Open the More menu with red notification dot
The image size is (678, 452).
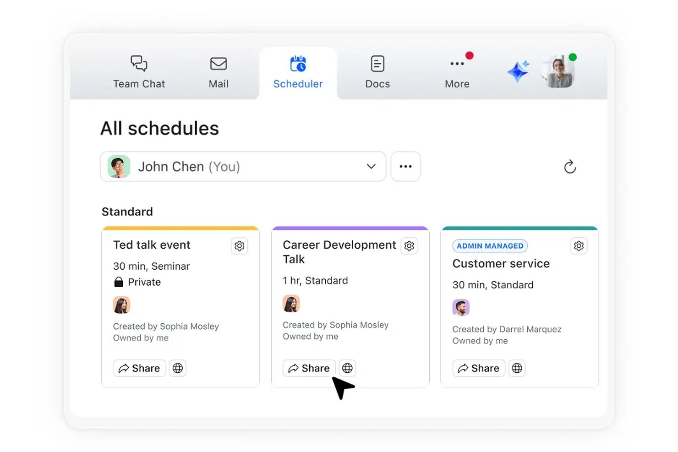(457, 72)
